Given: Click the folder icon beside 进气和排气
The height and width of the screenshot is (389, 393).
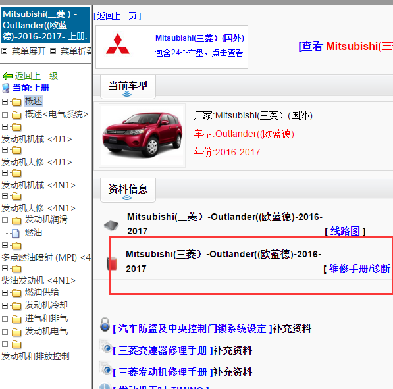Looking at the screenshot, I should 16,319.
